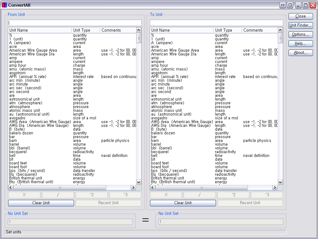Click the ^2 button under From Unit
318x239 pixels.
tap(91, 195)
